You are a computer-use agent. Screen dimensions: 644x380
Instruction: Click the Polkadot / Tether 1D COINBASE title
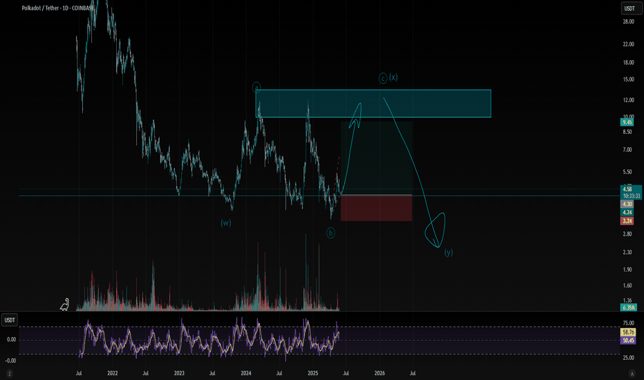coord(57,8)
